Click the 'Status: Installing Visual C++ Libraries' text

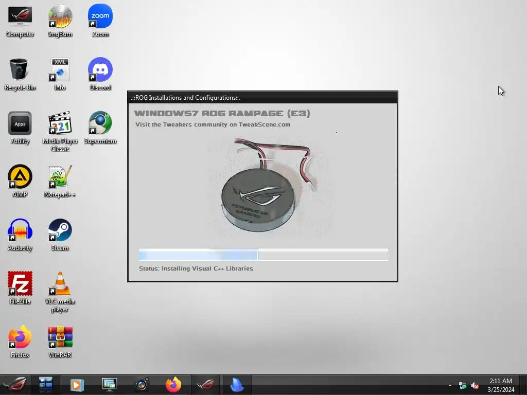pyautogui.click(x=196, y=268)
